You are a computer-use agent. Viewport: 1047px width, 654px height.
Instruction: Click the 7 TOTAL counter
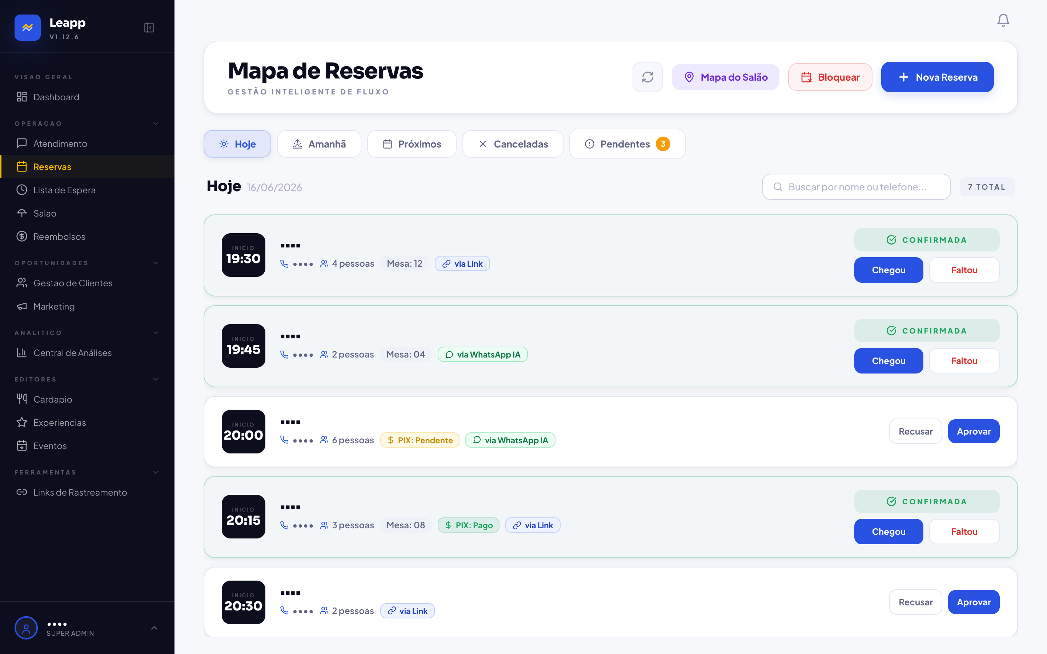(986, 187)
